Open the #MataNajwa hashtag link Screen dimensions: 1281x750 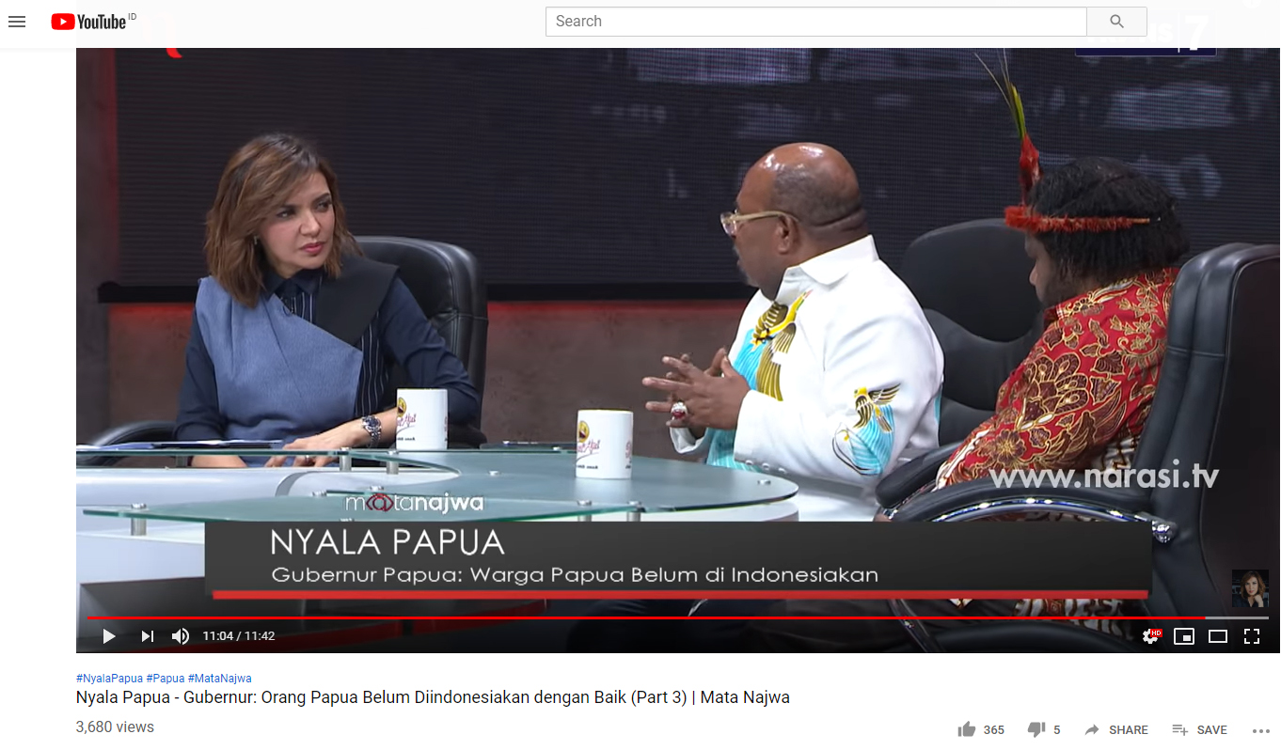(219, 679)
